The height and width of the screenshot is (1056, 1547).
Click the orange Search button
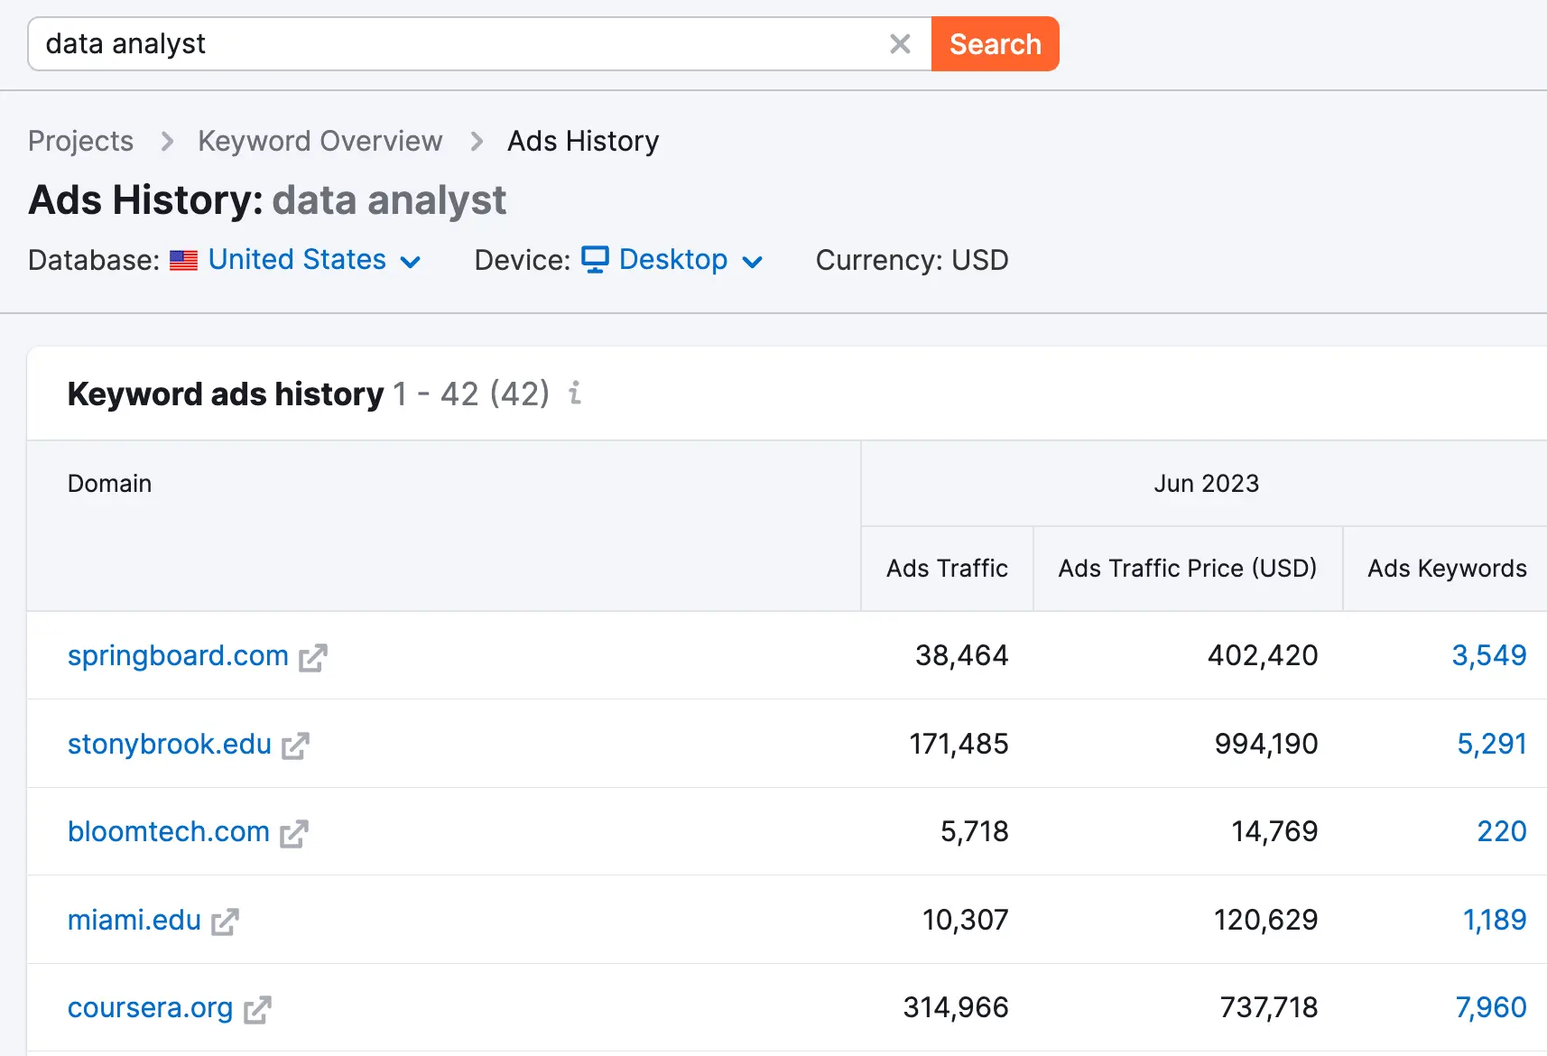tap(995, 44)
